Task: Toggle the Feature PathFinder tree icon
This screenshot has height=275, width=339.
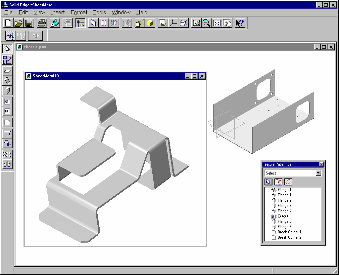Action: (80, 23)
